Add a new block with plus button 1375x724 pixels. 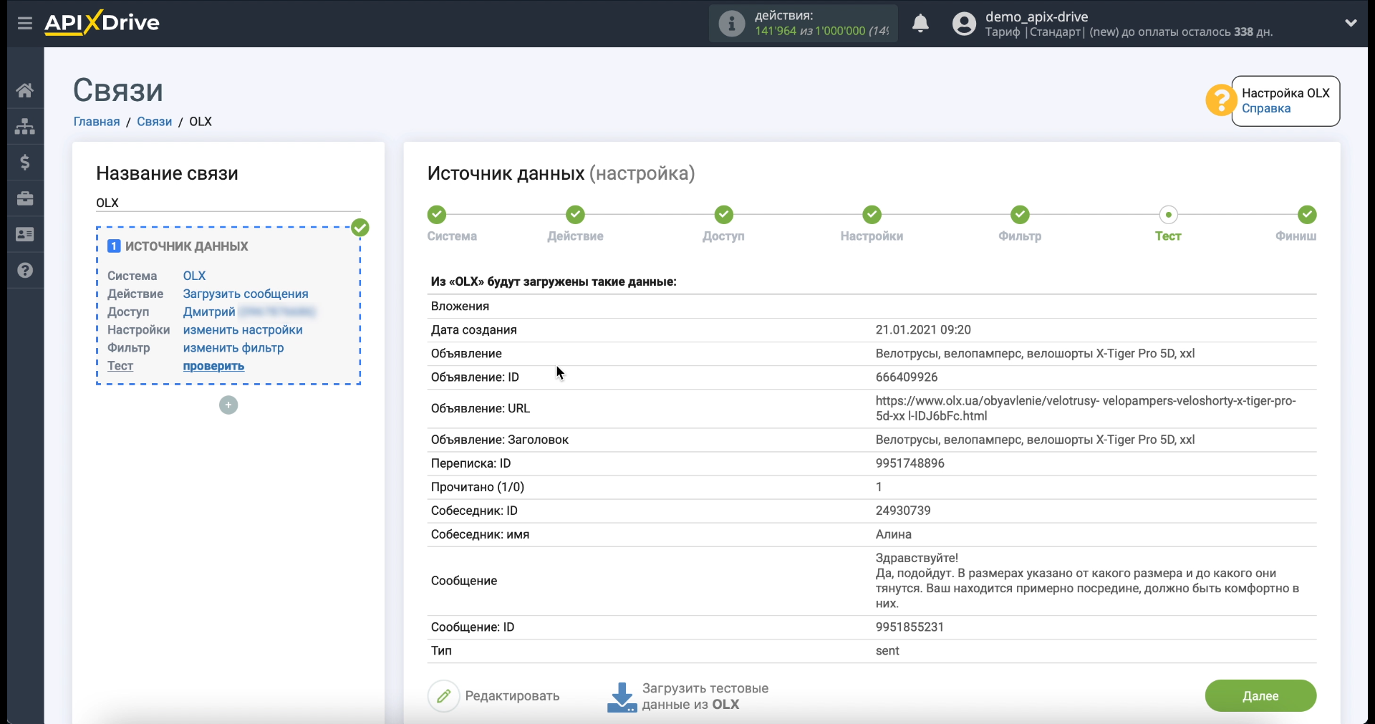tap(228, 405)
